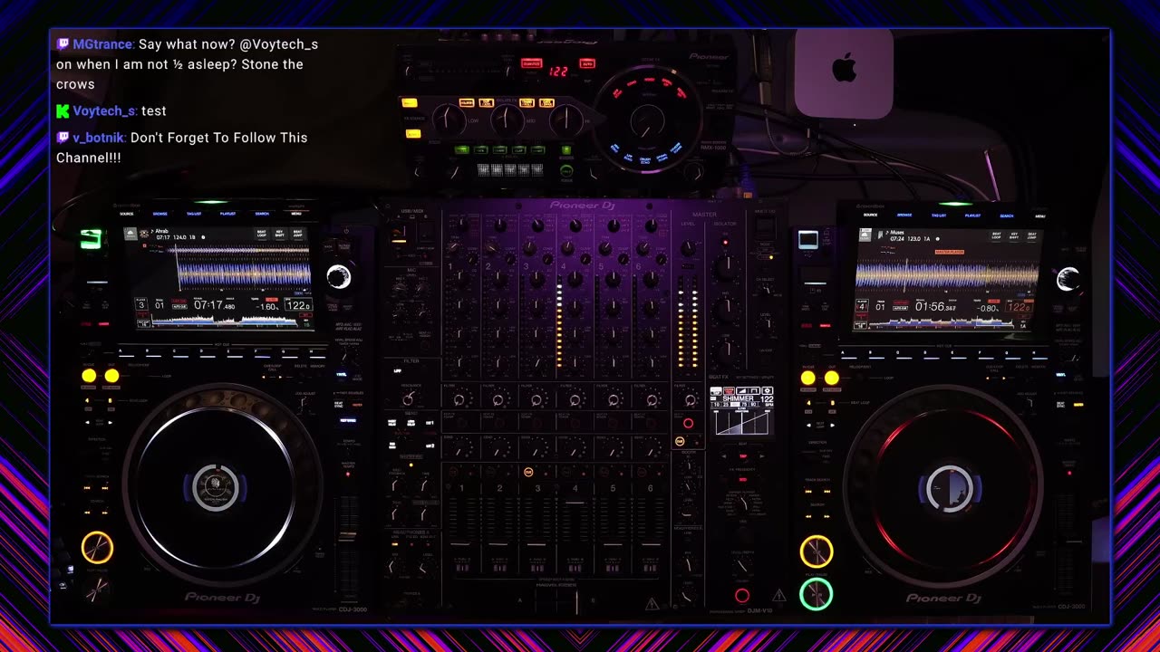This screenshot has height=652, width=1160.
Task: Click SHIMMER effect on Beat FX display
Action: [x=740, y=399]
